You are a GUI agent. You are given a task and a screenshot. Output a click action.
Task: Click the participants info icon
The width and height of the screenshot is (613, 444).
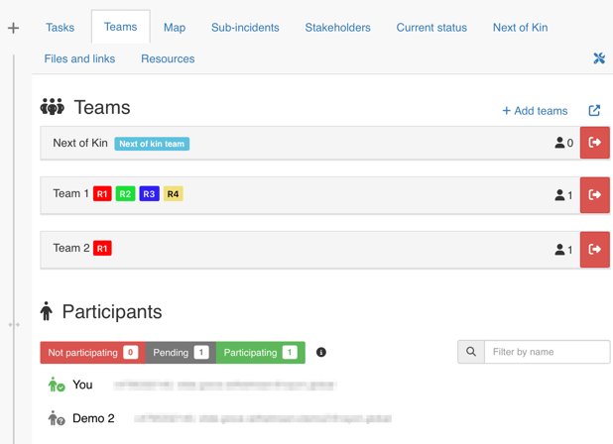tap(321, 353)
